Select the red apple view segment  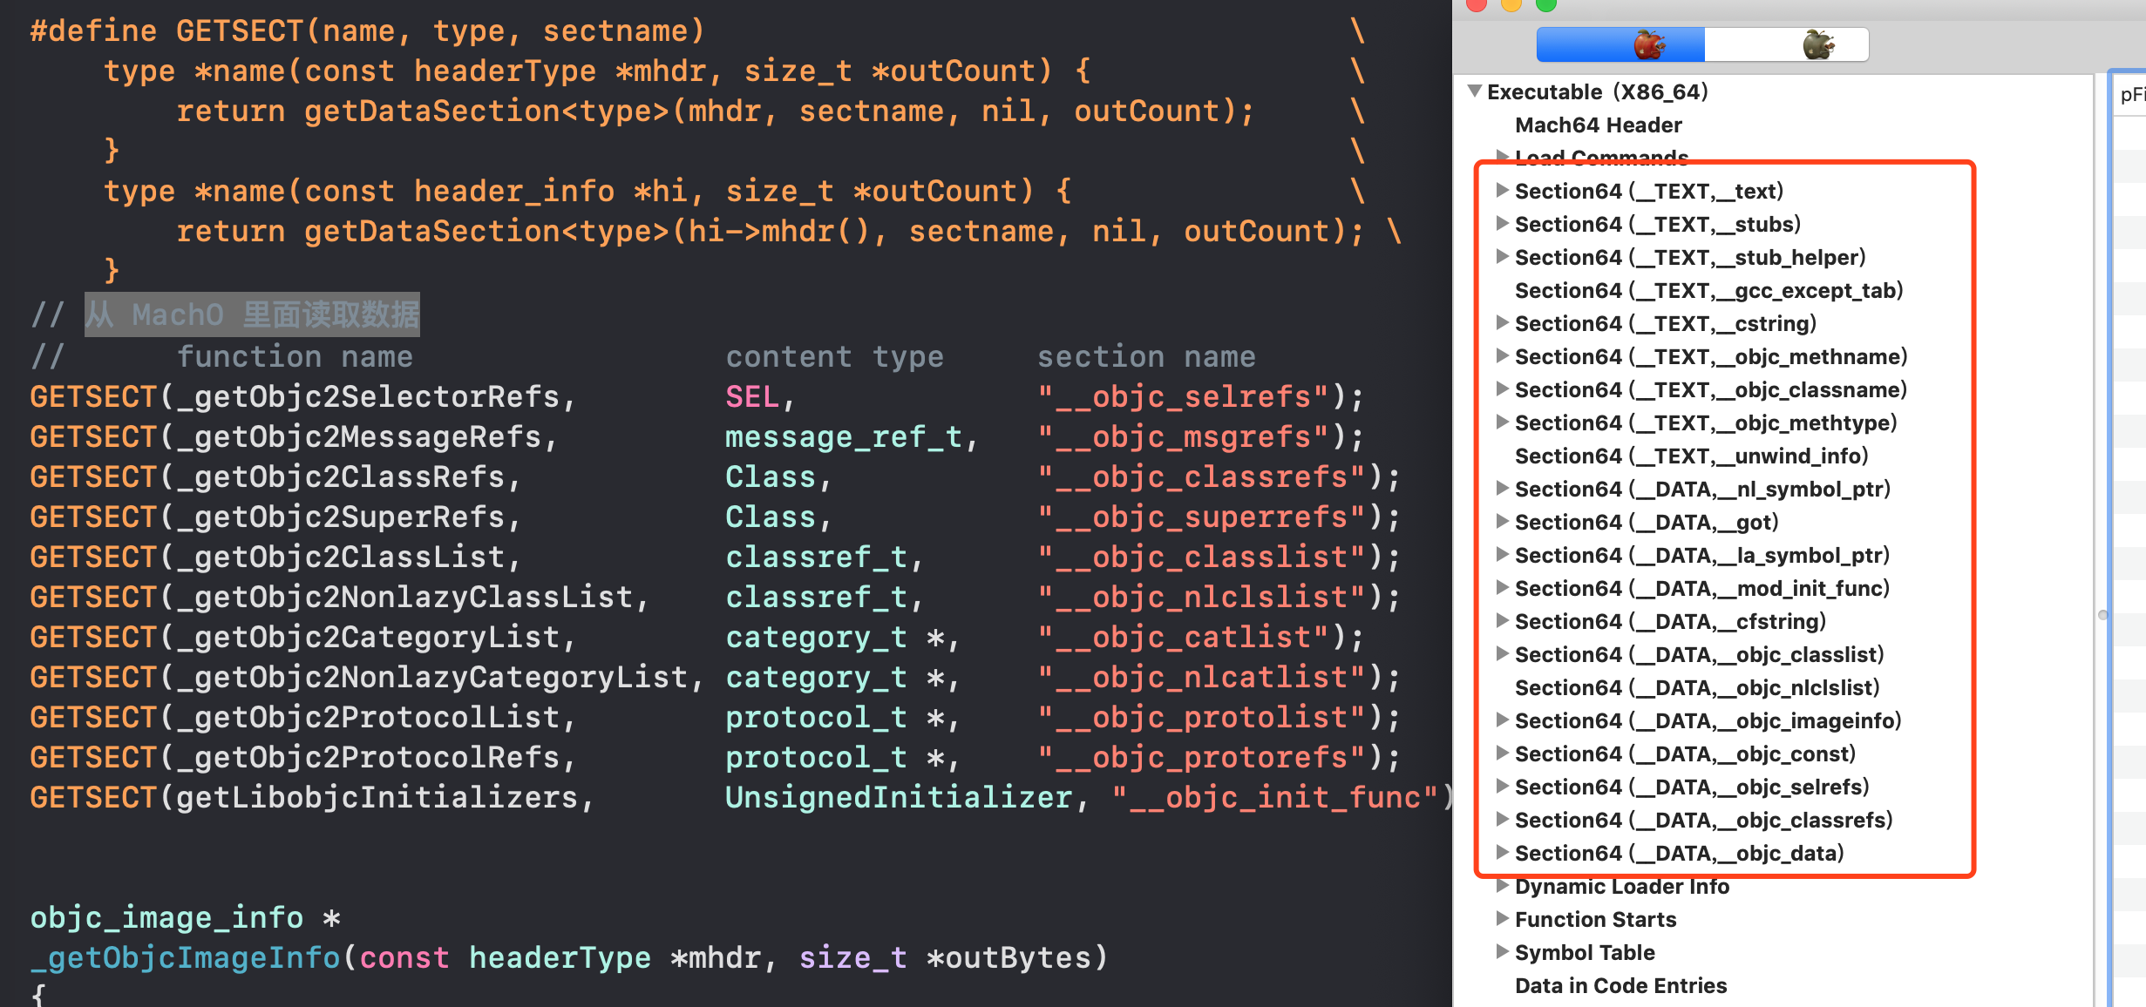tap(1620, 44)
